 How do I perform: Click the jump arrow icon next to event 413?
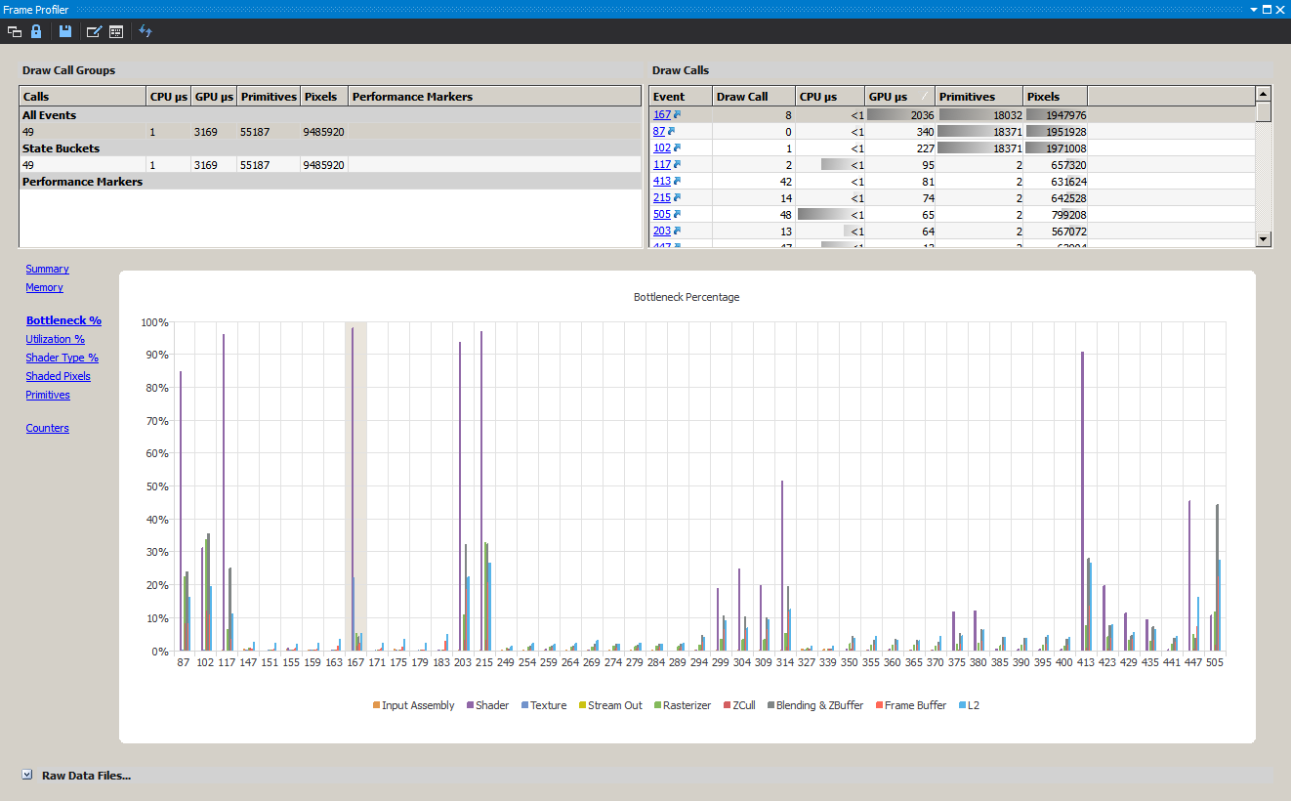(x=677, y=181)
